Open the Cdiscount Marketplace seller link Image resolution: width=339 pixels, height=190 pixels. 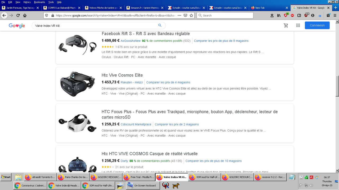136,124
